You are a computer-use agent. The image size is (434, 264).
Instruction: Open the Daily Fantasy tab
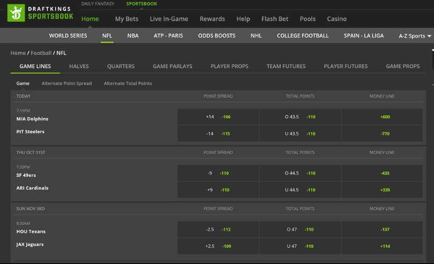98,4
